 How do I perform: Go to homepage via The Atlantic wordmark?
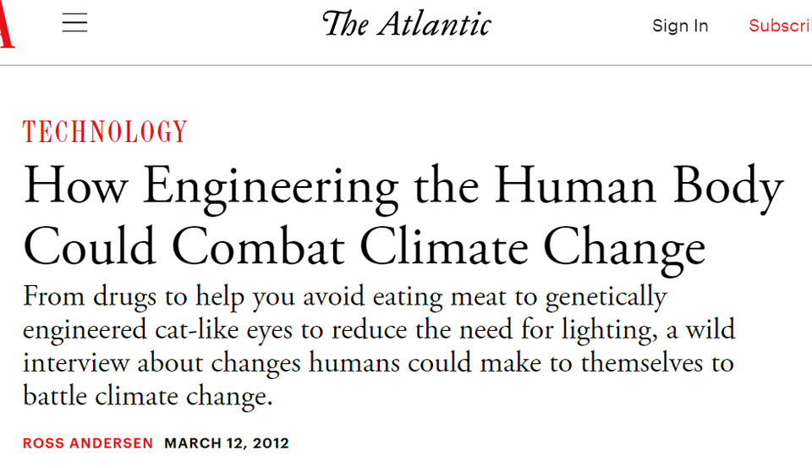406,24
